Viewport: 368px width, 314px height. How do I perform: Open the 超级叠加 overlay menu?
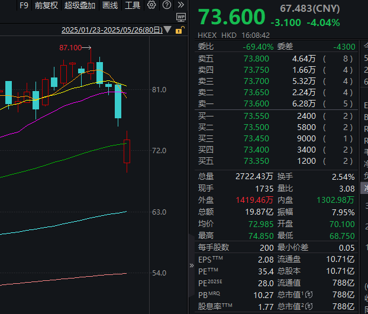79,5
